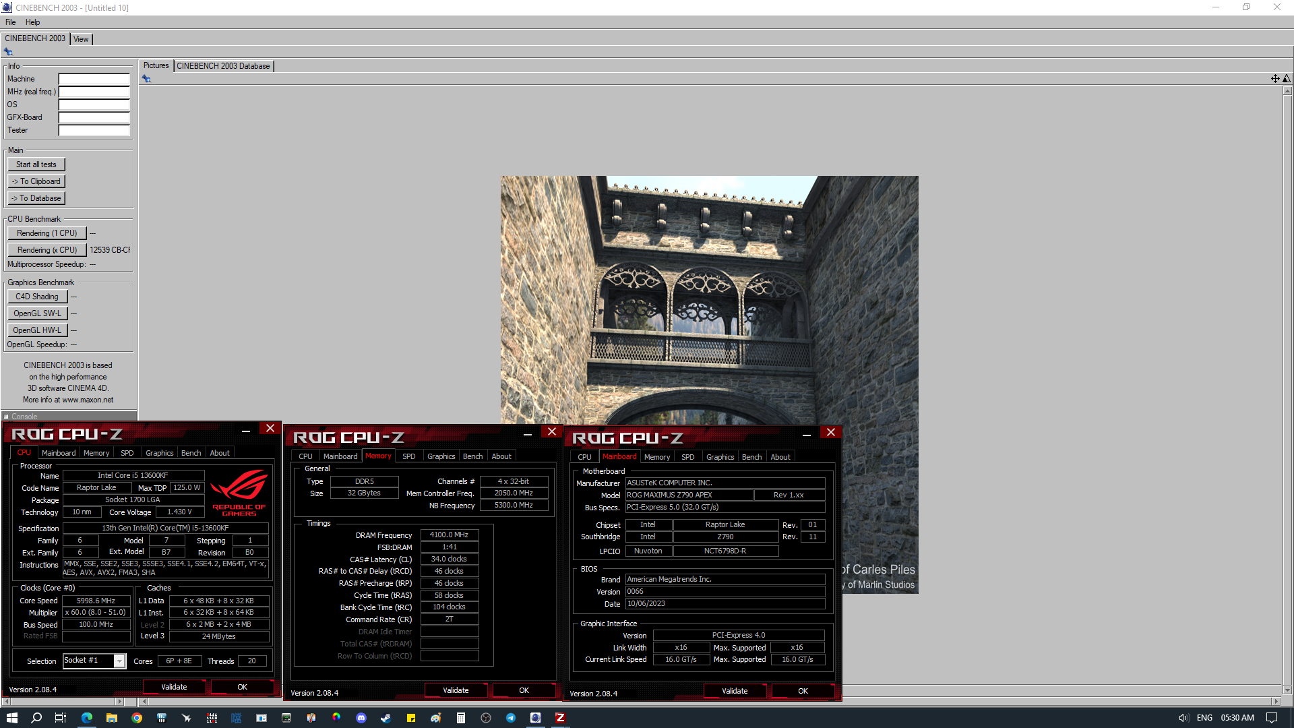Launch Google Chrome from the taskbar
Viewport: 1294px width, 728px height.
137,718
